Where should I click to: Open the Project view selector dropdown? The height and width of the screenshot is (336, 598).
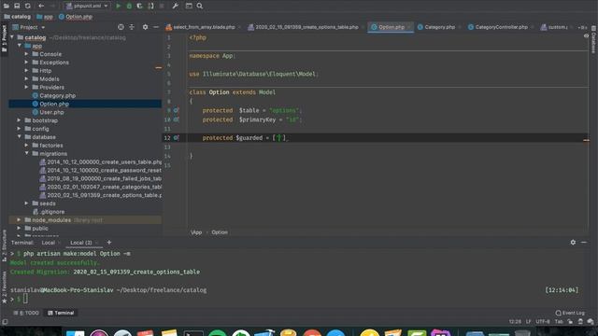click(29, 27)
